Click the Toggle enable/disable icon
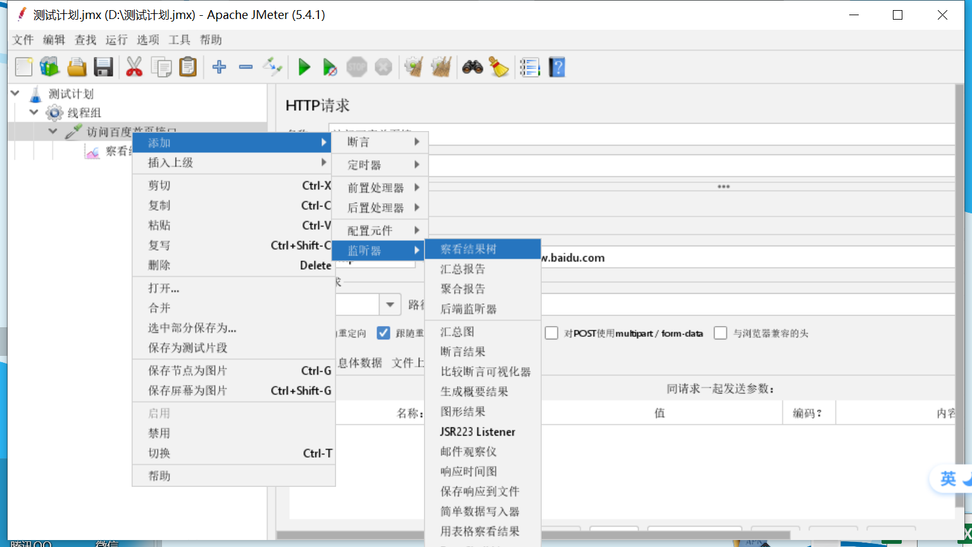Screen dimensions: 972x547 pyautogui.click(x=273, y=66)
